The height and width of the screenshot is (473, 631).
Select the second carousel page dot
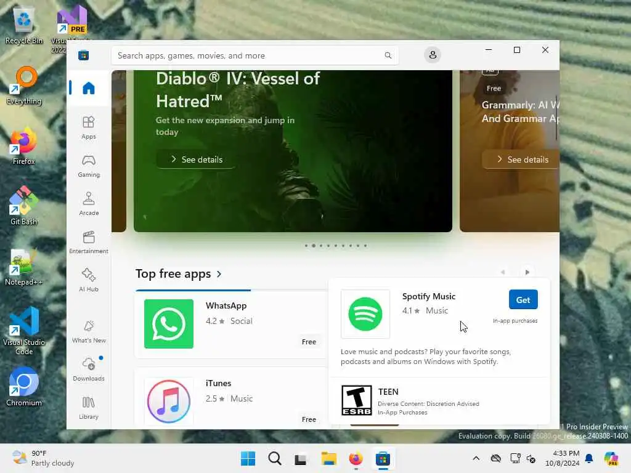(314, 245)
